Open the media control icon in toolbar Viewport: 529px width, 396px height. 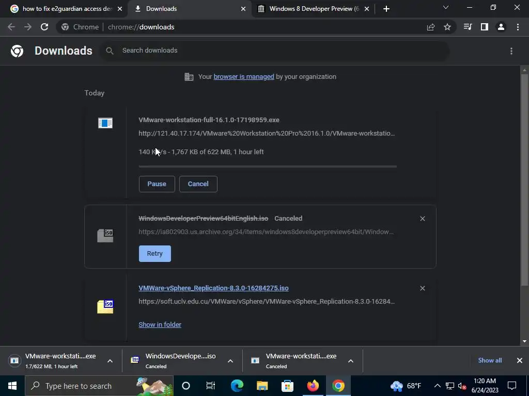pos(468,27)
